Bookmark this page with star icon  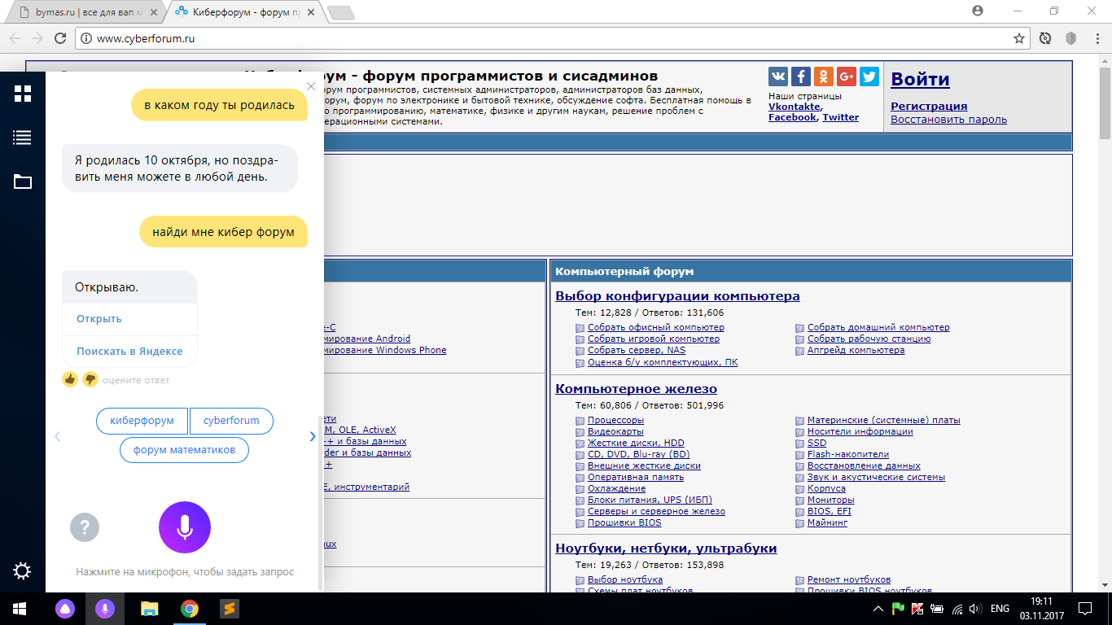pyautogui.click(x=1018, y=38)
